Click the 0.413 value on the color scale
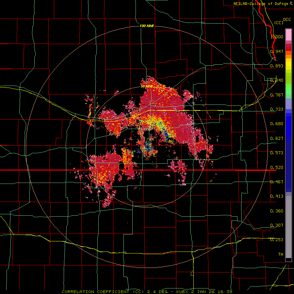This screenshot has height=294, width=294. [277, 196]
